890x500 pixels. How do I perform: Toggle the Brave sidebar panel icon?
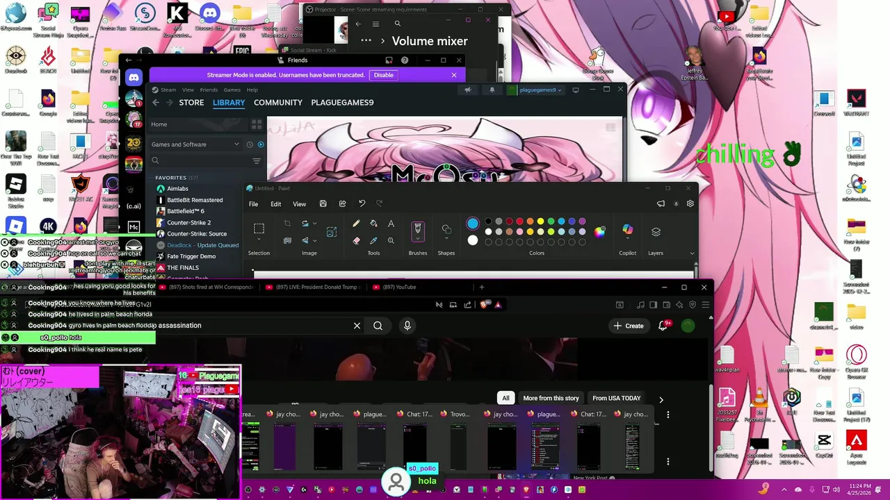pyautogui.click(x=654, y=304)
